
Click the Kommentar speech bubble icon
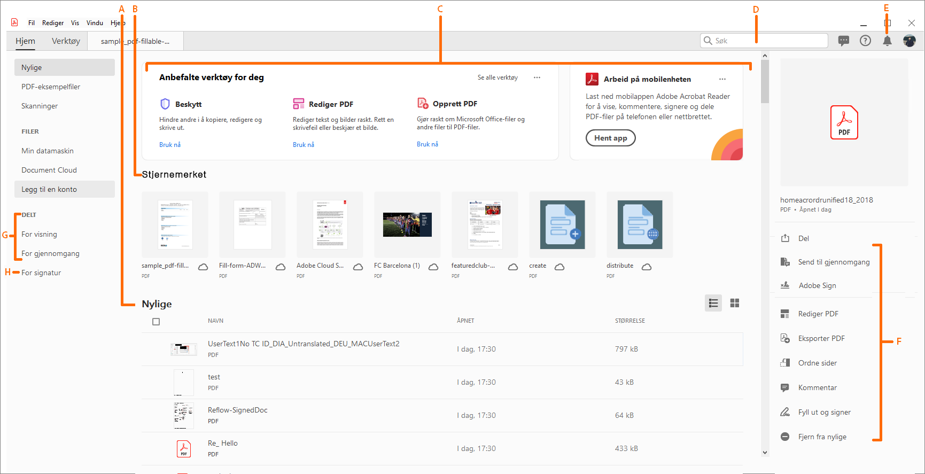pos(785,387)
